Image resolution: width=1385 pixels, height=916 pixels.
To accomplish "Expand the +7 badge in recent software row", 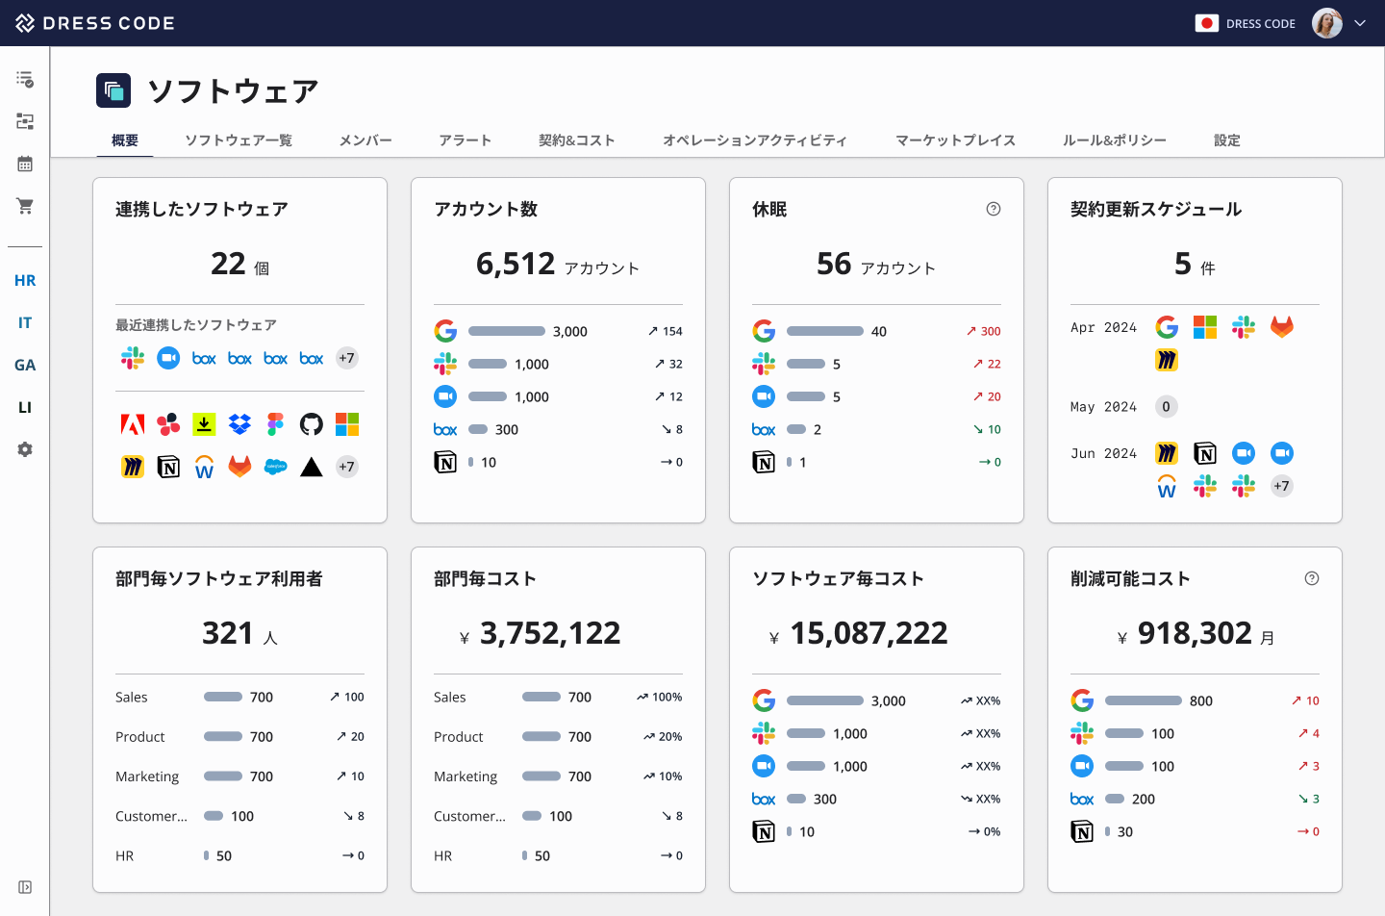I will click(x=346, y=357).
